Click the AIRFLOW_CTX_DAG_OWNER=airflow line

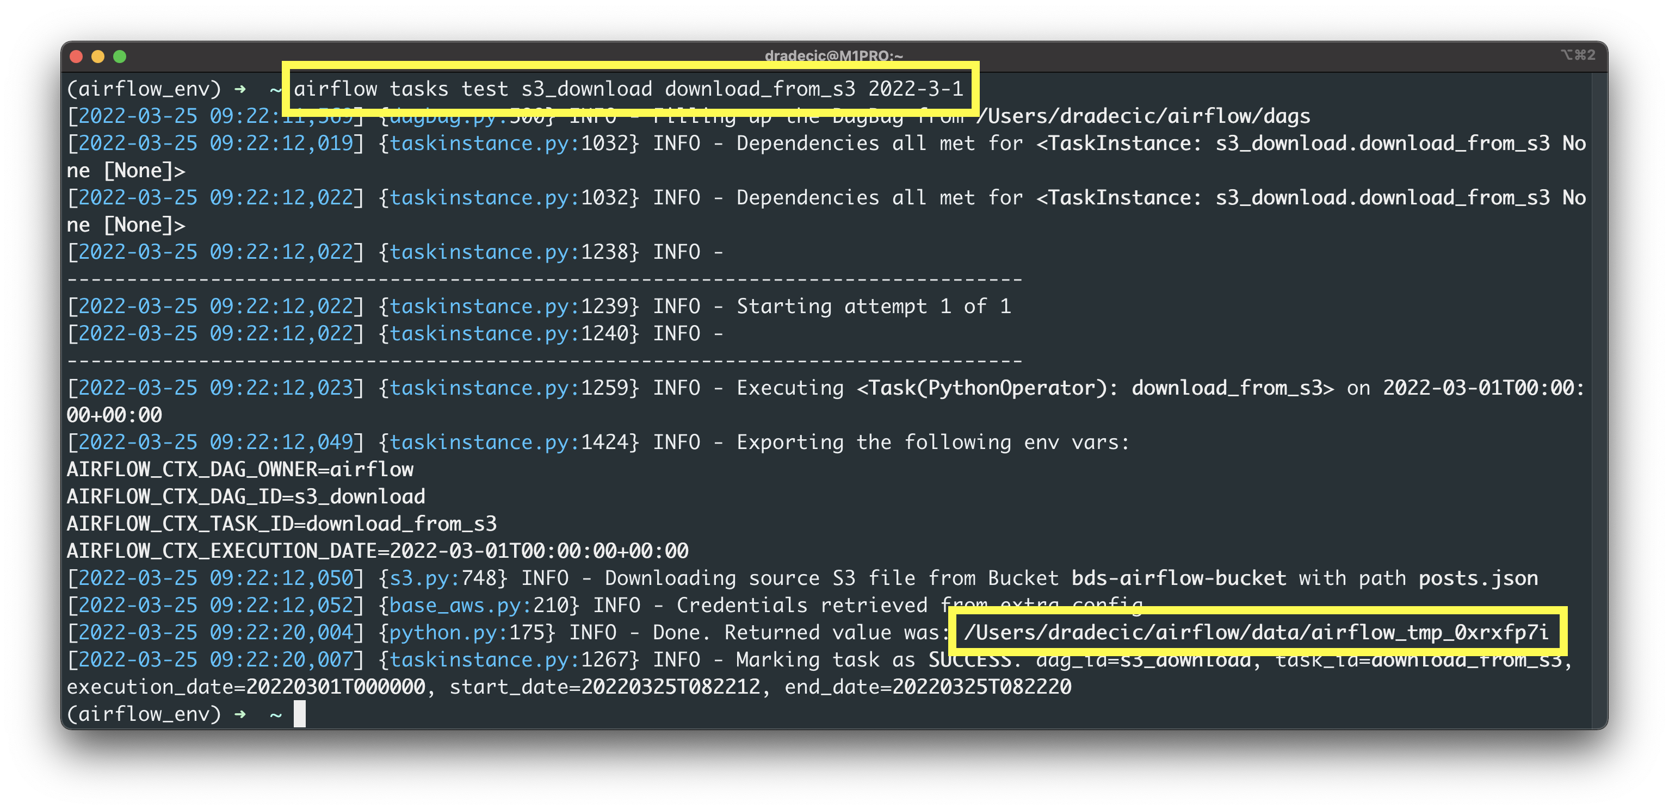(240, 469)
